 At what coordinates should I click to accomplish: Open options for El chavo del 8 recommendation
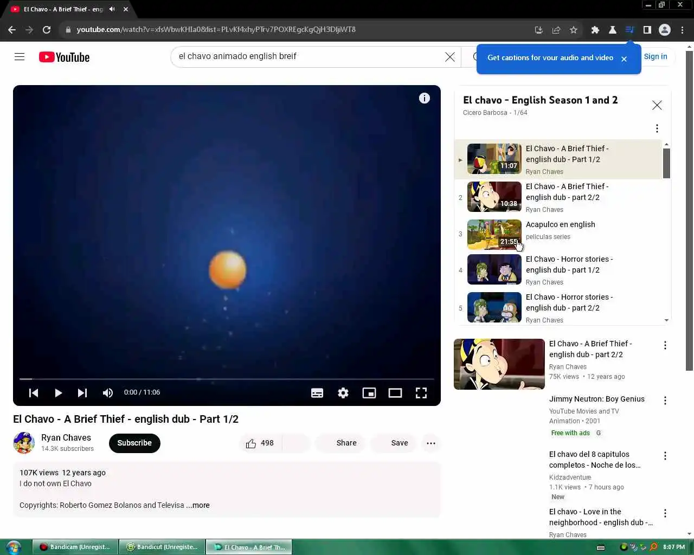(665, 456)
